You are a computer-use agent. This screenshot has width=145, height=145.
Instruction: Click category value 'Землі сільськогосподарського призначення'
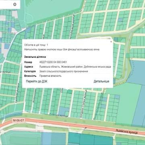pos(64,71)
